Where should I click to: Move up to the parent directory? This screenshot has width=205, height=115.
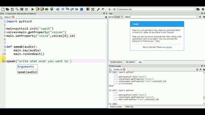(203, 9)
